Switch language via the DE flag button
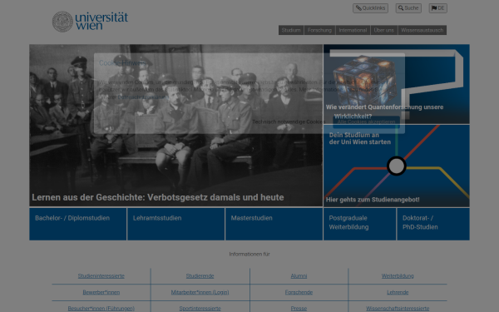 coord(438,8)
